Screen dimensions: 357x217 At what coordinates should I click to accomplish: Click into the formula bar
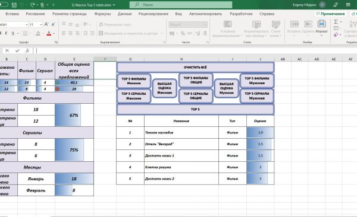click(196, 50)
